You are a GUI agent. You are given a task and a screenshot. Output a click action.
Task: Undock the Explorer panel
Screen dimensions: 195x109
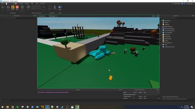click(192, 16)
